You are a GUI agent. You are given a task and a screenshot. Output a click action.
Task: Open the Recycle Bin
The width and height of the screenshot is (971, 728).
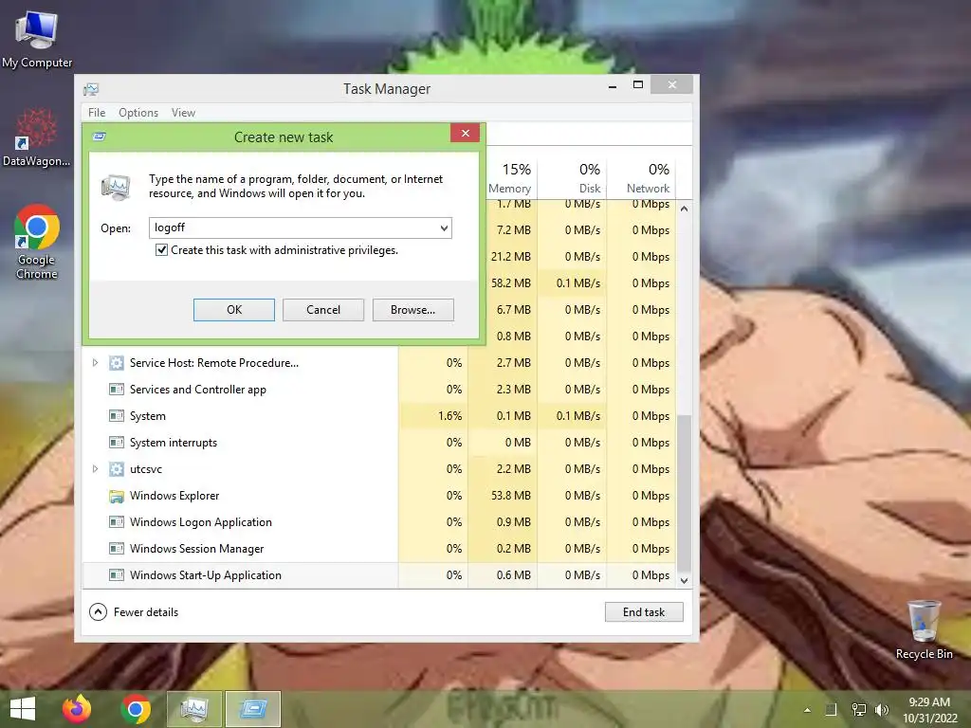[x=924, y=629]
